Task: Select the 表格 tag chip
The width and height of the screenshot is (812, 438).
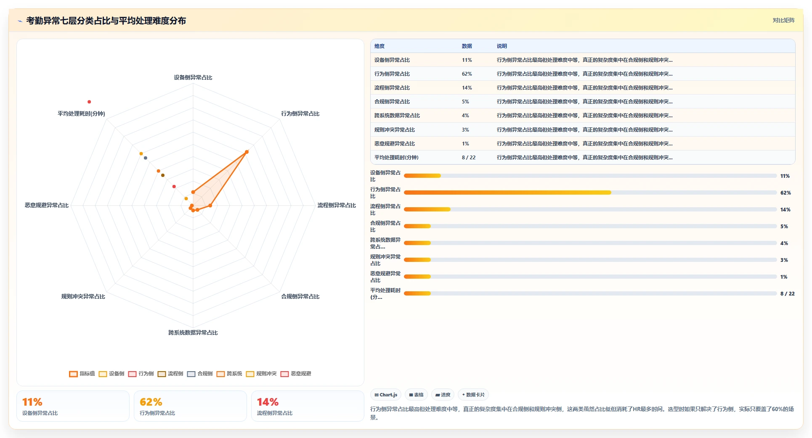Action: (416, 395)
